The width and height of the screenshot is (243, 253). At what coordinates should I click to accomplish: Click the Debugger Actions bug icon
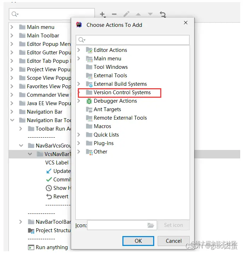(89, 101)
